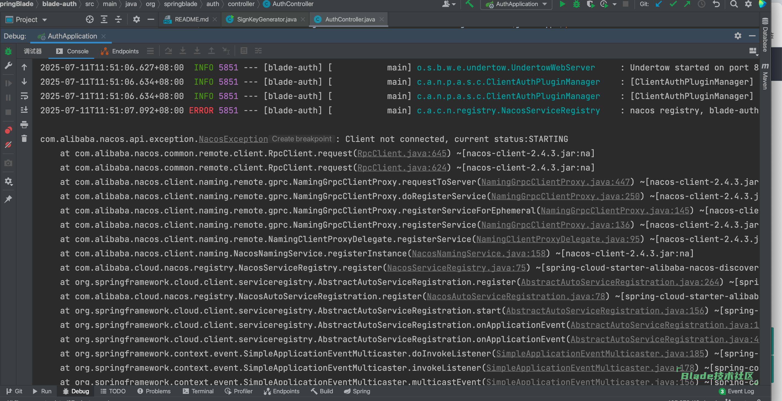Open IDE settings gear in top toolbar
The image size is (782, 401).
[748, 4]
